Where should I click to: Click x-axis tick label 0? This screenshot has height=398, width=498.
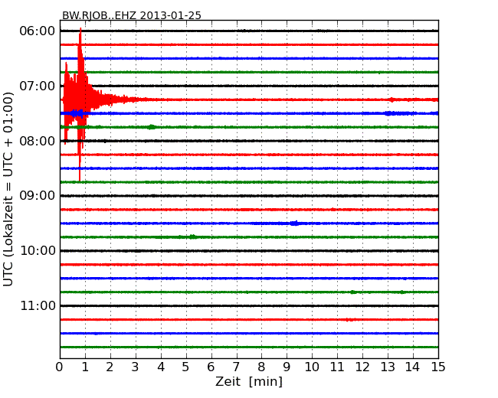pyautogui.click(x=60, y=367)
